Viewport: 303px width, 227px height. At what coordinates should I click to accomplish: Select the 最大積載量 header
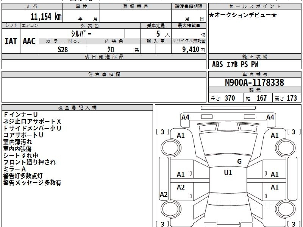pos(189,25)
